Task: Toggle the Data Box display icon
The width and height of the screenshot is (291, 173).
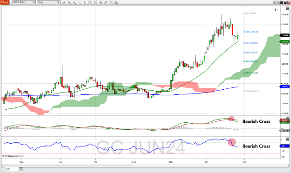Action: coord(90,2)
